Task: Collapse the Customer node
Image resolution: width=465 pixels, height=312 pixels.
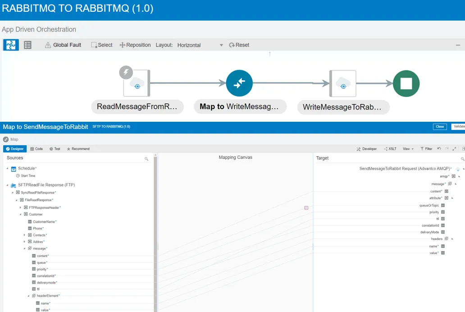Action: 20,214
